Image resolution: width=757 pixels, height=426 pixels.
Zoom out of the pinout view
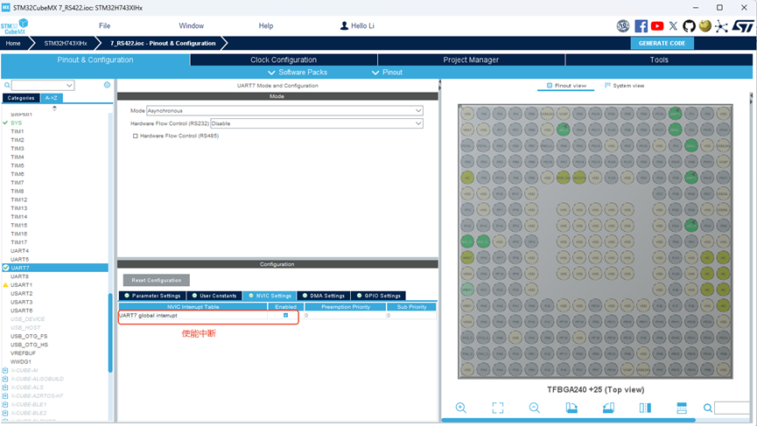coord(535,408)
